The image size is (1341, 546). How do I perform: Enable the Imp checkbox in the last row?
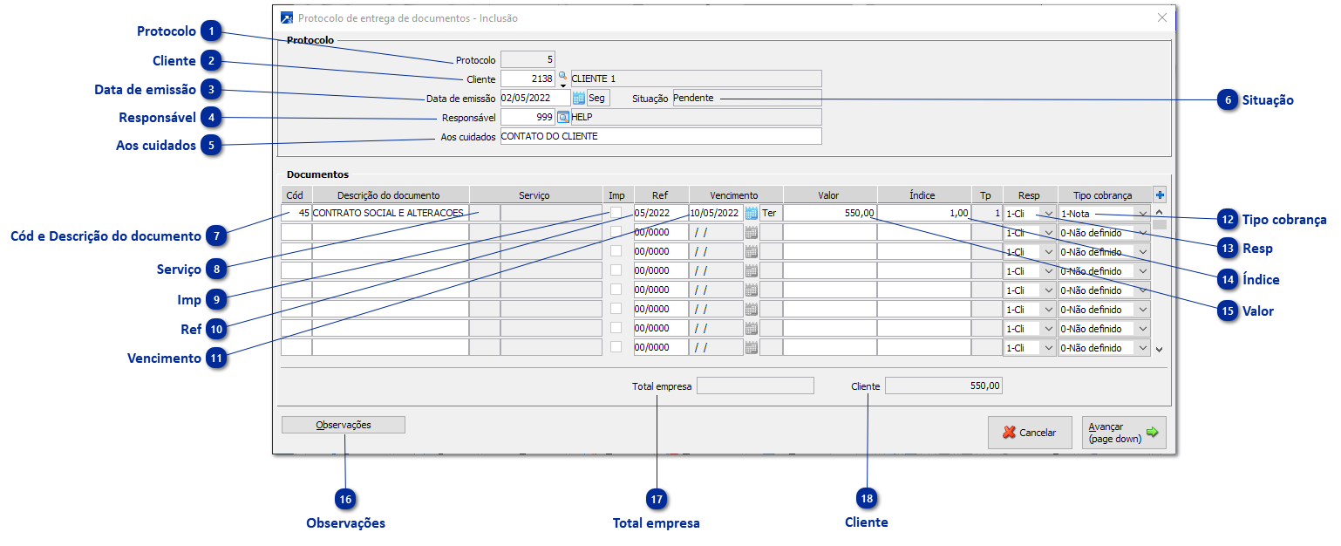(x=616, y=347)
